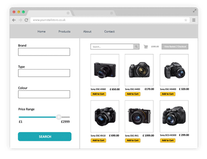This screenshot has height=159, width=207.
Task: Click the £2999 maximum price label
Action: [65, 122]
